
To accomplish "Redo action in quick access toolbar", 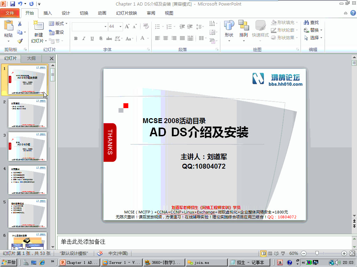I will (32, 3).
